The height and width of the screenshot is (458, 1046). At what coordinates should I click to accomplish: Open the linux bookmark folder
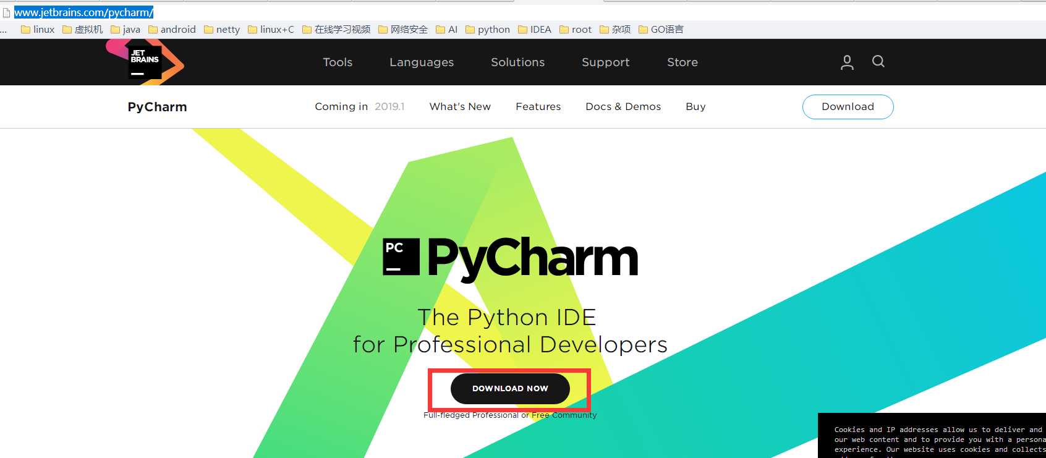tap(38, 29)
